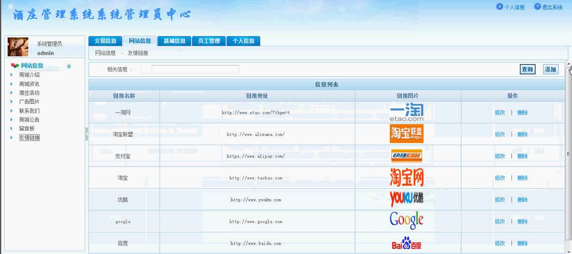Viewport: 572px width, 254px height.
Task: Open personal info icon in the header
Action: point(500,7)
